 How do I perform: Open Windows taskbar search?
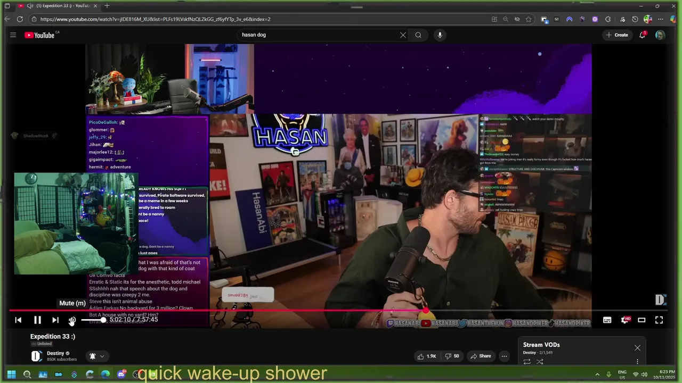pos(27,374)
